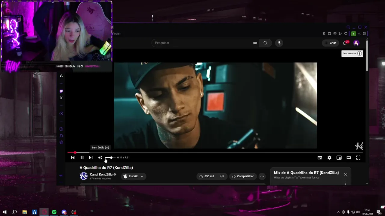Screen dimensions: 385x216
Task: Open more actions three-dot menu by Compartilhar
Action: tap(262, 176)
